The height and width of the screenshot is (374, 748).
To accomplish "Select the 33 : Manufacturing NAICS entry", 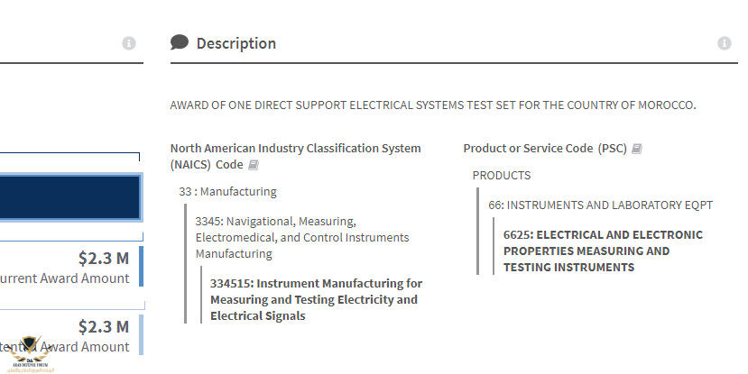I will [227, 191].
